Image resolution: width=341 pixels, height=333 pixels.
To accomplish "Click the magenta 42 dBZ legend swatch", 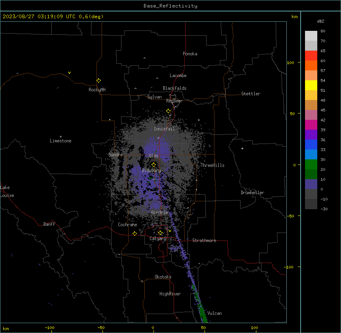I will [311, 125].
